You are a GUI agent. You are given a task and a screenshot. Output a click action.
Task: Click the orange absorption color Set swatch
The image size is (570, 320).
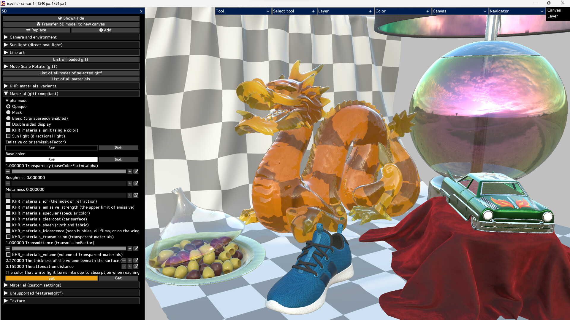51,278
